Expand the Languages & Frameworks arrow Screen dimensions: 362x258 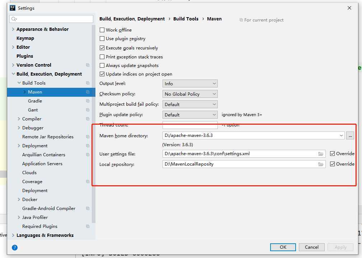tap(13, 235)
